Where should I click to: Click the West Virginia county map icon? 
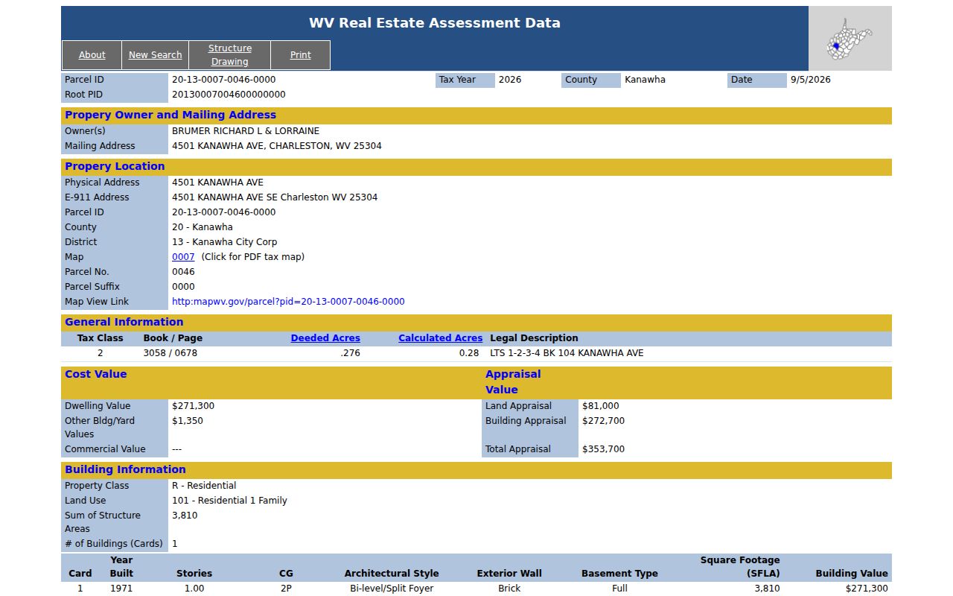849,39
